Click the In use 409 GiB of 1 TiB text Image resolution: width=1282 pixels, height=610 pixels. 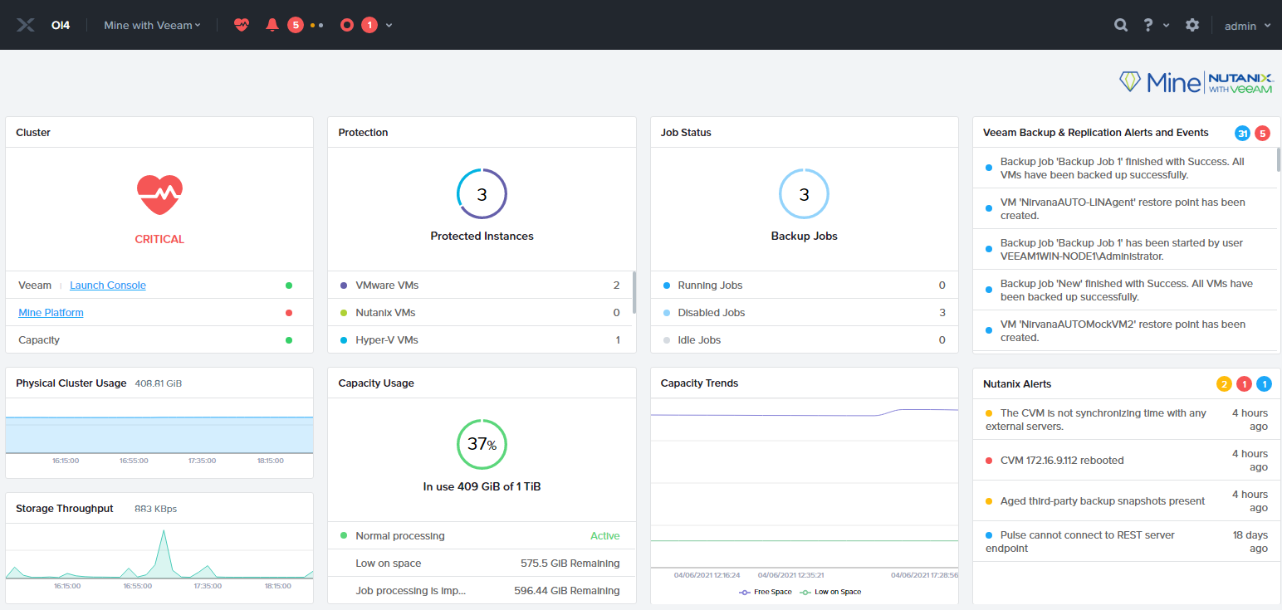click(482, 486)
